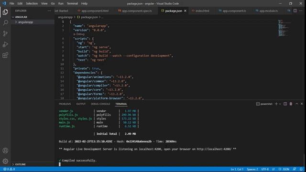Viewport: 306px width, 172px height.
Task: Open the Go menu
Action: tap(53, 3)
